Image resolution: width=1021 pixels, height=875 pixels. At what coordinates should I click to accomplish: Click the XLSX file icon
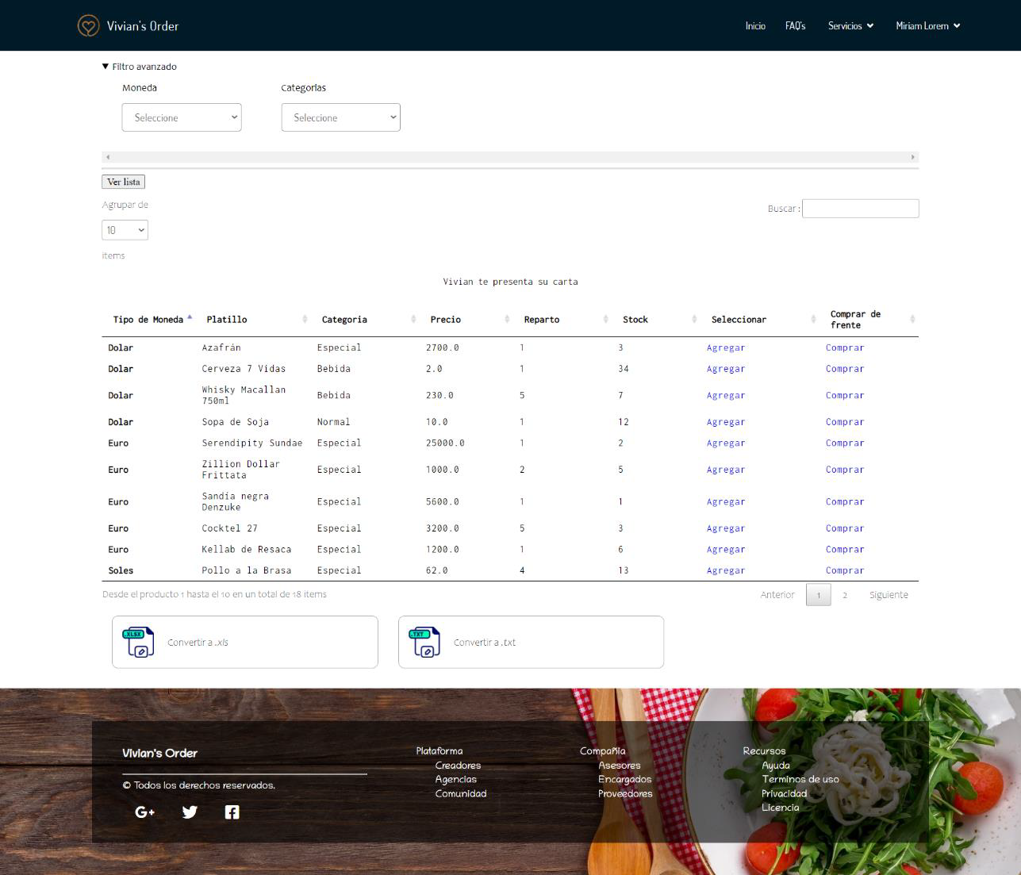click(138, 643)
